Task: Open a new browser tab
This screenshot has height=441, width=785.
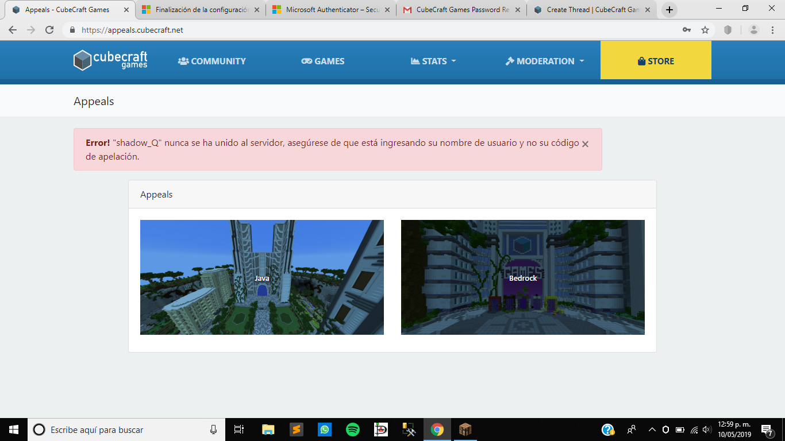Action: tap(669, 10)
